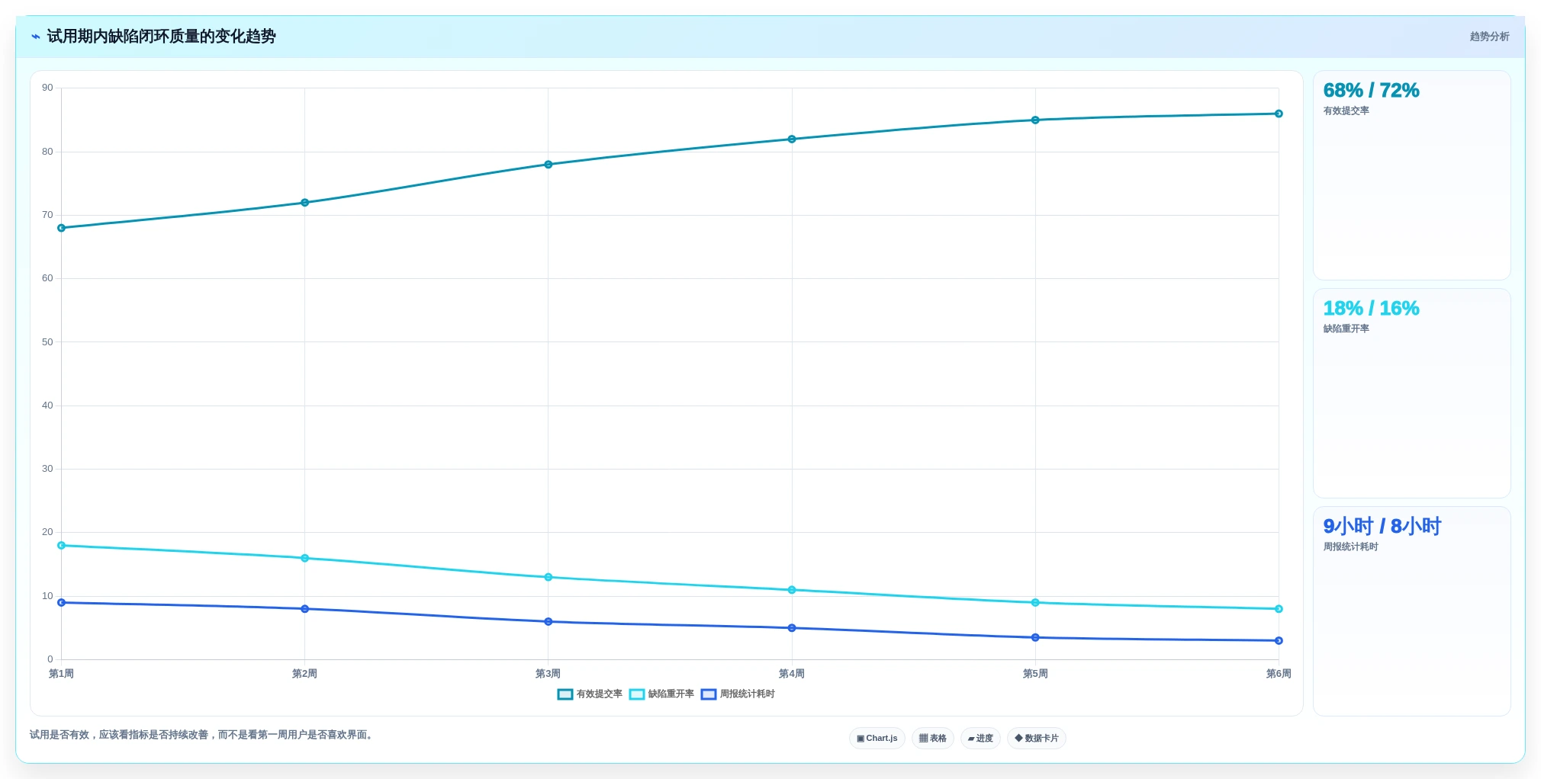Toggle 周报统计耗时 legend entry
The width and height of the screenshot is (1541, 779).
(x=738, y=694)
